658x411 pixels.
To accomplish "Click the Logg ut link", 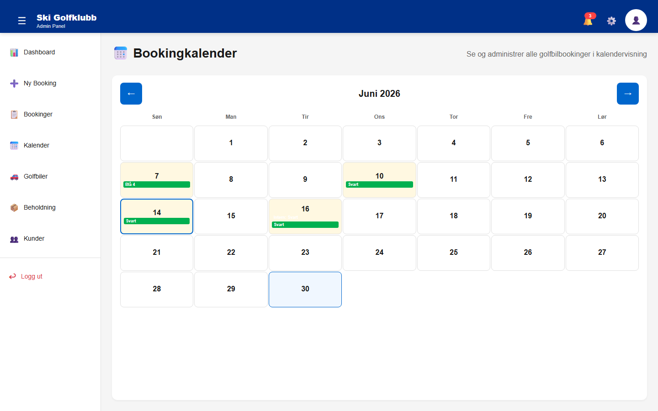I will [x=32, y=276].
